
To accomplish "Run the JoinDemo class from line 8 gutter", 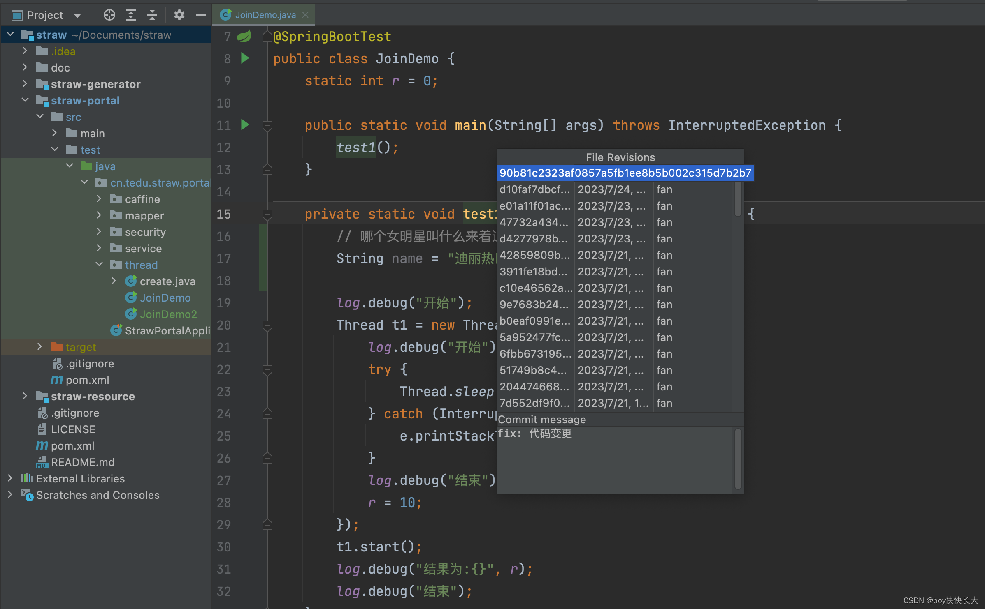I will (245, 58).
